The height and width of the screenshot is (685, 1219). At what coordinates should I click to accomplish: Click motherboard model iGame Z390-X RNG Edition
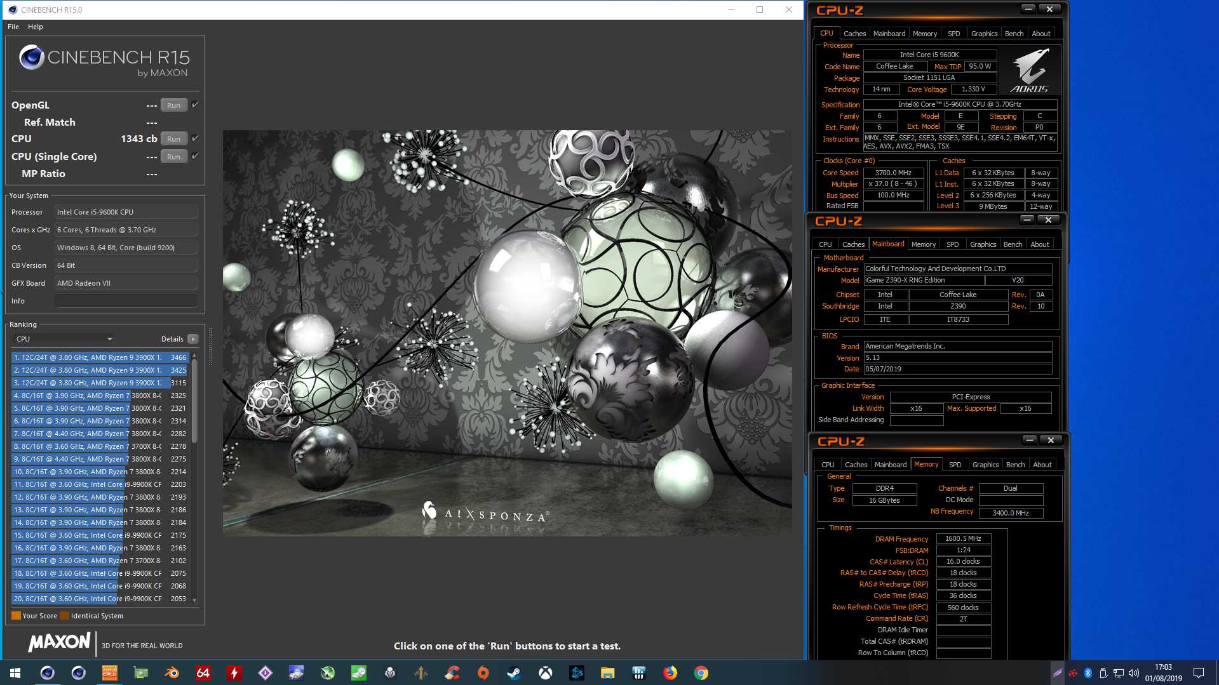point(924,280)
